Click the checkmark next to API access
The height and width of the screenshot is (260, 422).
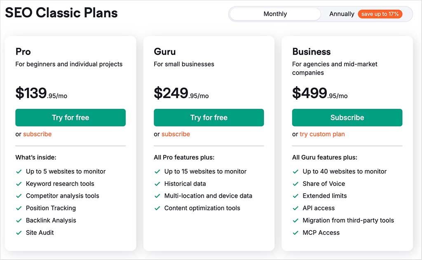pyautogui.click(x=295, y=208)
